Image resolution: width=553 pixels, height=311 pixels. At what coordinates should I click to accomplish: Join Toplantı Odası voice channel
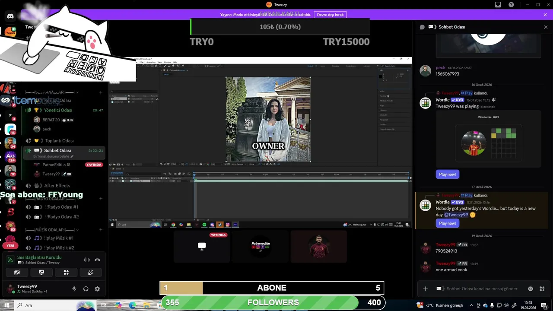tap(64, 141)
